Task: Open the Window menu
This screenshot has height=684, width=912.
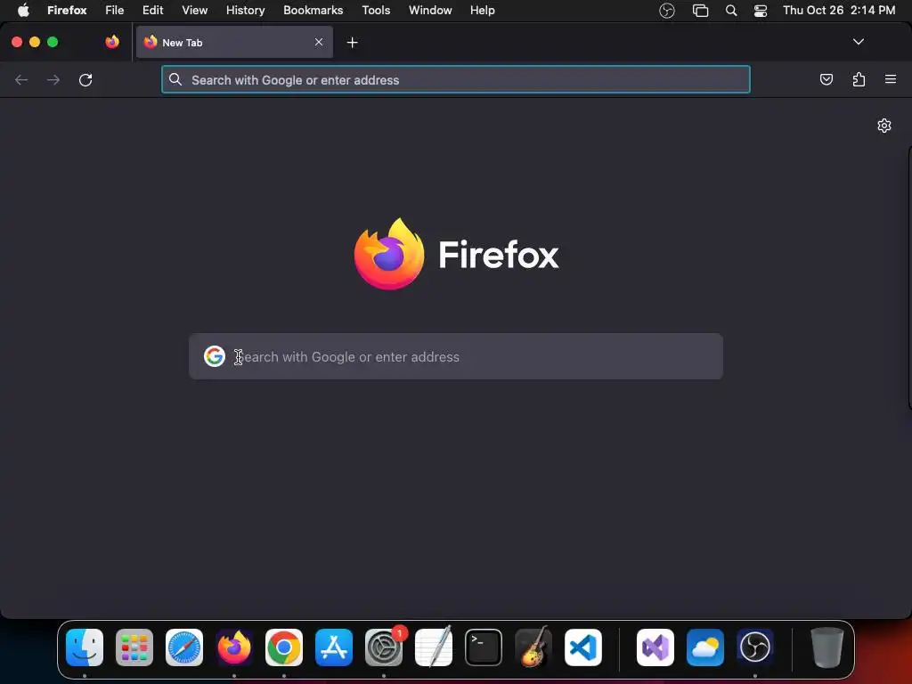Action: click(x=430, y=10)
